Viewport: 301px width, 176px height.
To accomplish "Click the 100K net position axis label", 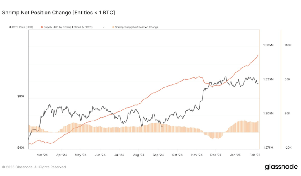I will tap(288, 45).
